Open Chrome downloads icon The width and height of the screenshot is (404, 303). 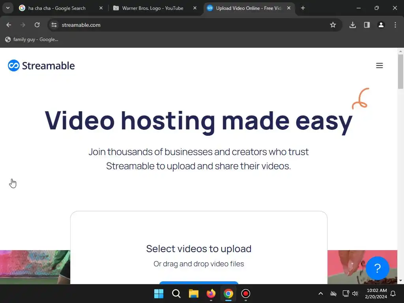[353, 25]
